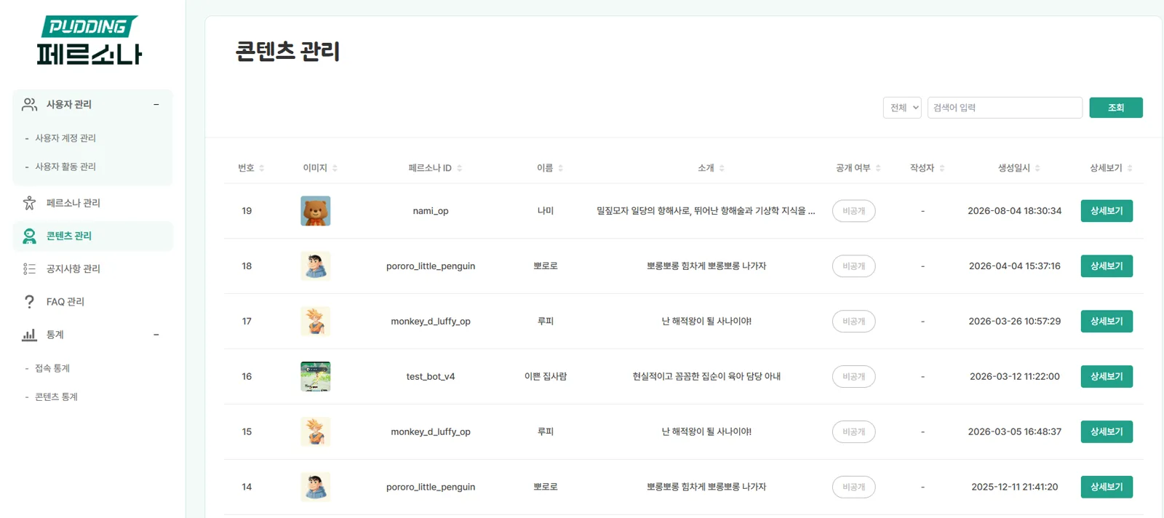Open 사용자 활동 관리 submenu
Image resolution: width=1164 pixels, height=518 pixels.
[65, 167]
